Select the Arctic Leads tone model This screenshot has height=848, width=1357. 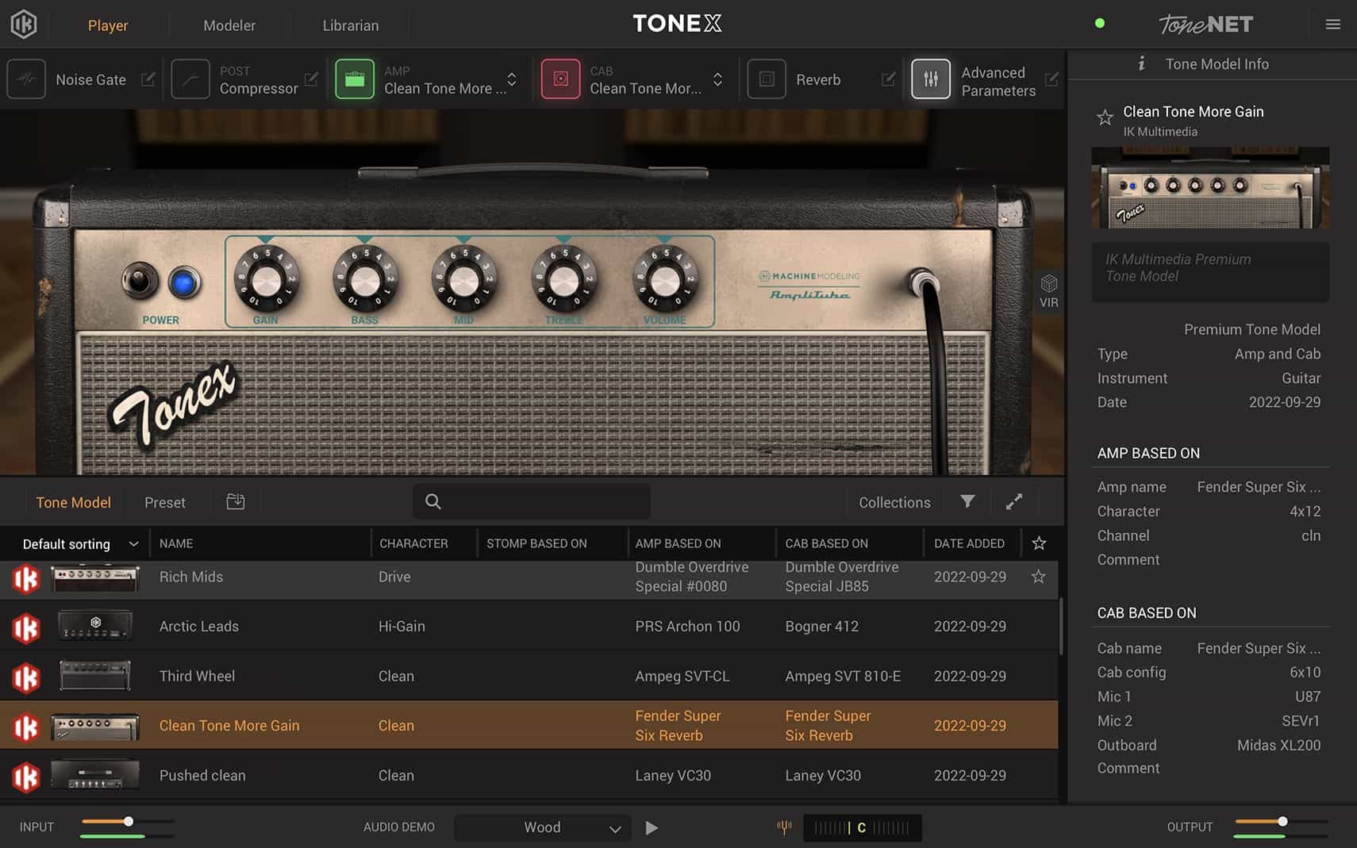pos(529,626)
